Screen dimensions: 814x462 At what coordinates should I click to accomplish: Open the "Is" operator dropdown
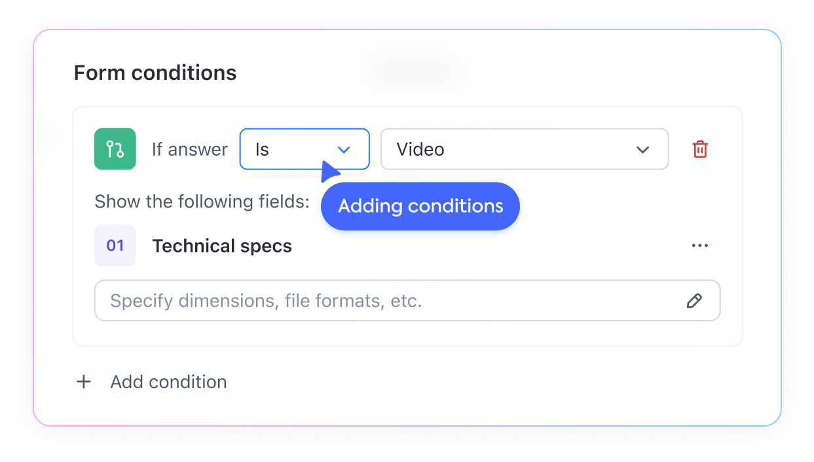[x=305, y=149]
